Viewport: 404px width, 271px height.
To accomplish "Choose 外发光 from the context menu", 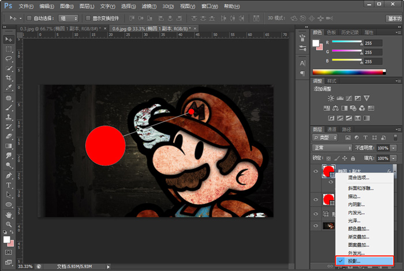I will tap(364, 253).
